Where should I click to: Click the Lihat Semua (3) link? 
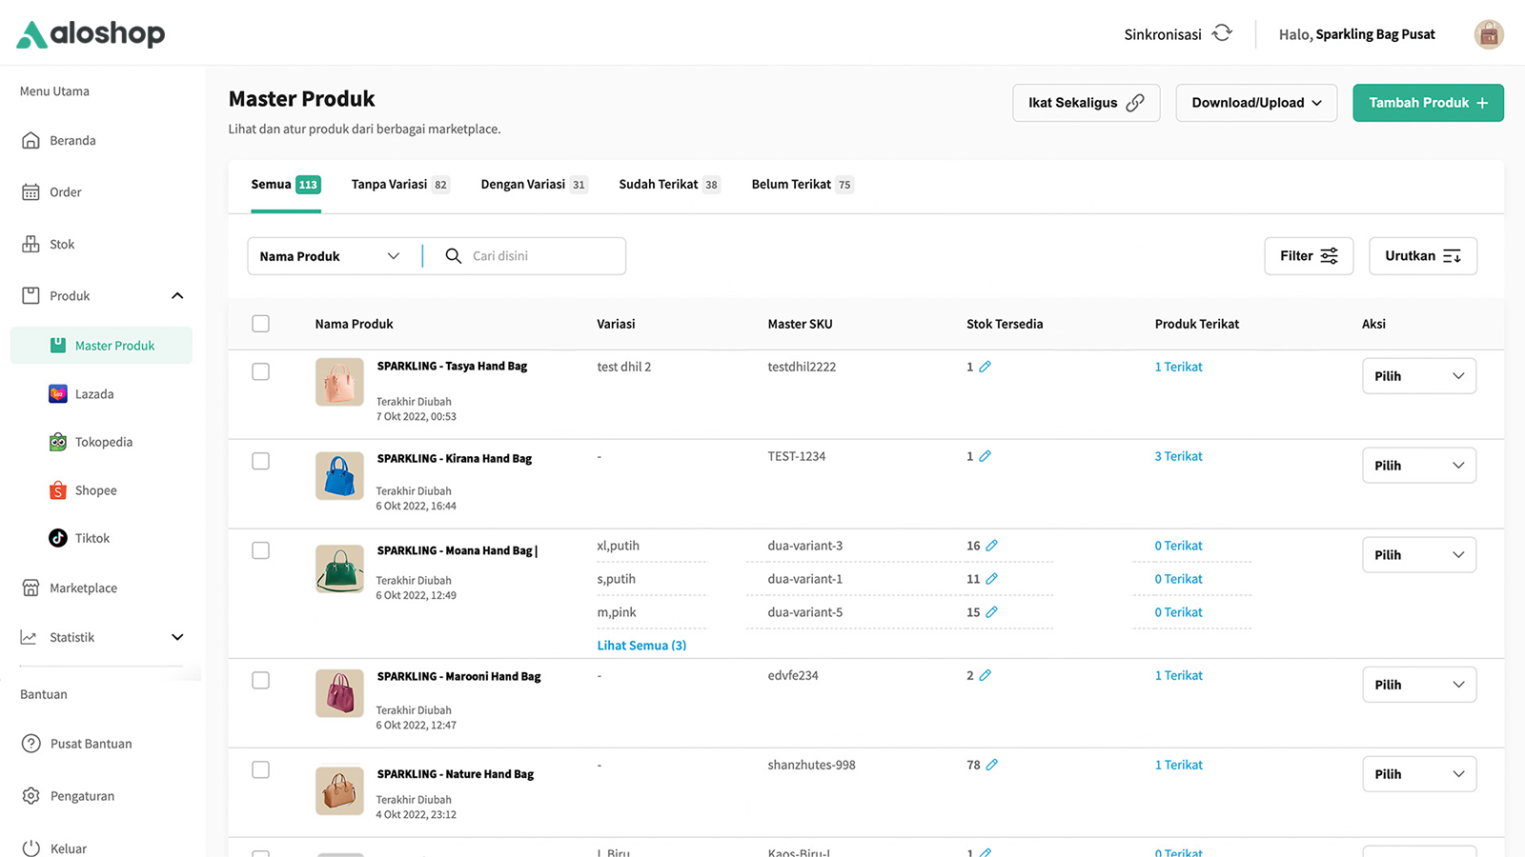click(641, 646)
